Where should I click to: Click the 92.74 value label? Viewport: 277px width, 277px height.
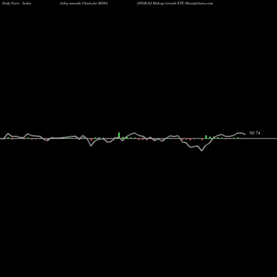pos(255,133)
